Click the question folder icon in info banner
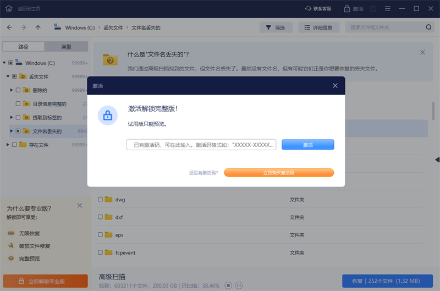This screenshot has height=291, width=440. [110, 59]
